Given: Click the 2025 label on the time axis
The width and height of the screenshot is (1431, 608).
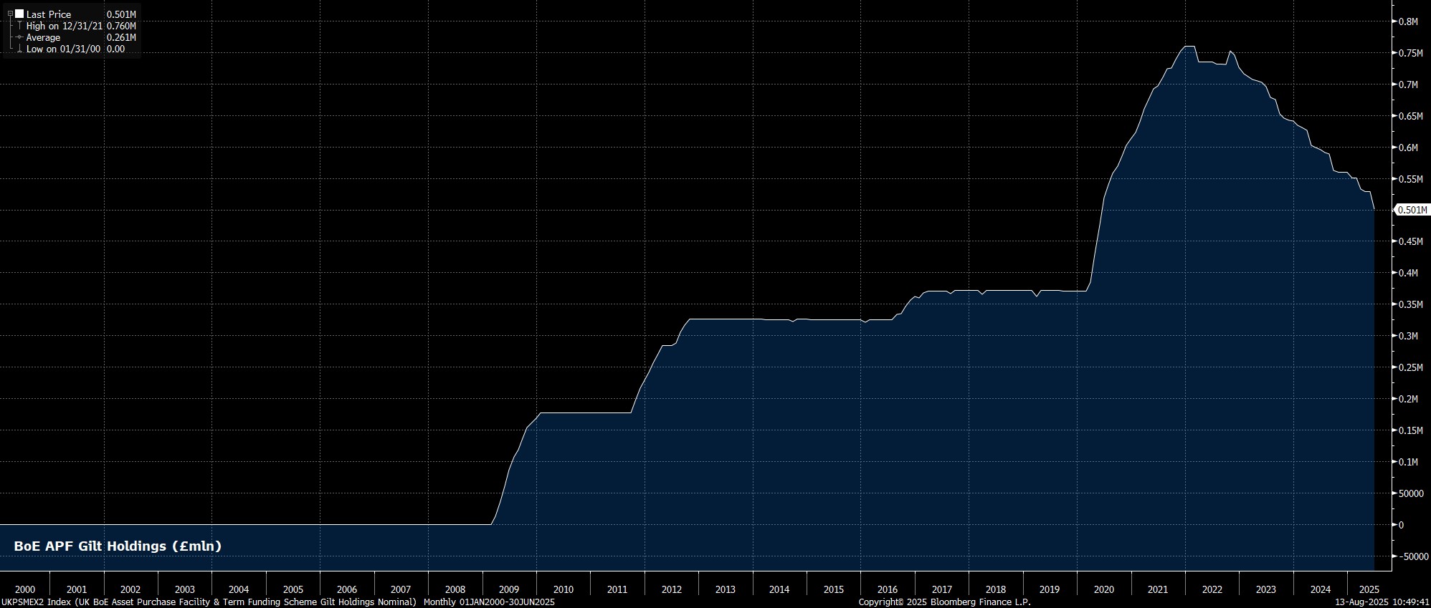Looking at the screenshot, I should 1369,589.
